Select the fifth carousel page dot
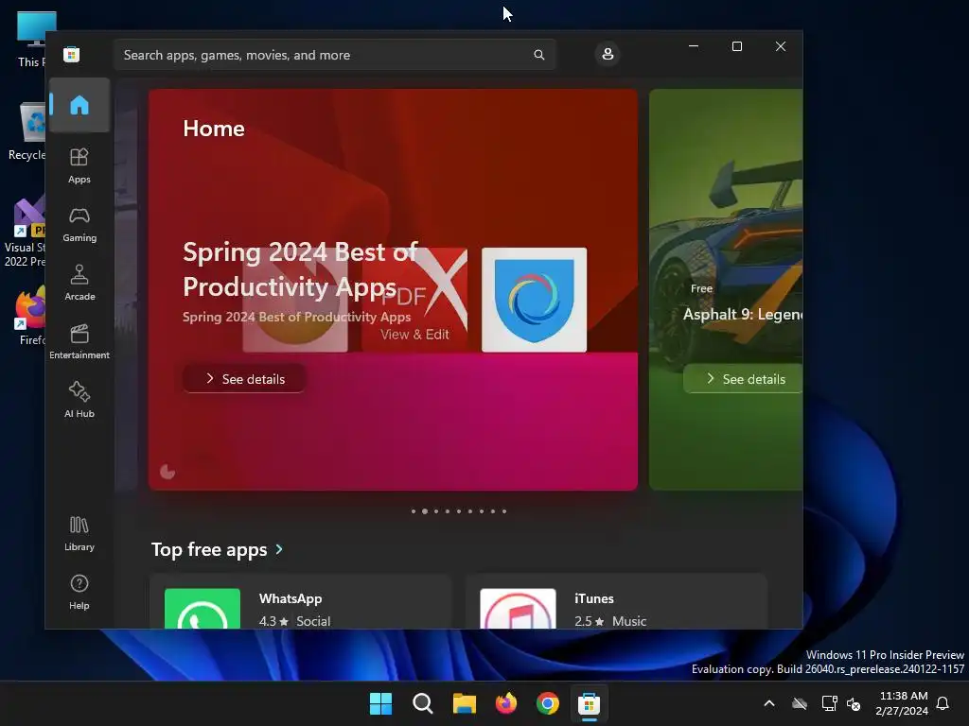This screenshot has width=969, height=726. pyautogui.click(x=459, y=511)
